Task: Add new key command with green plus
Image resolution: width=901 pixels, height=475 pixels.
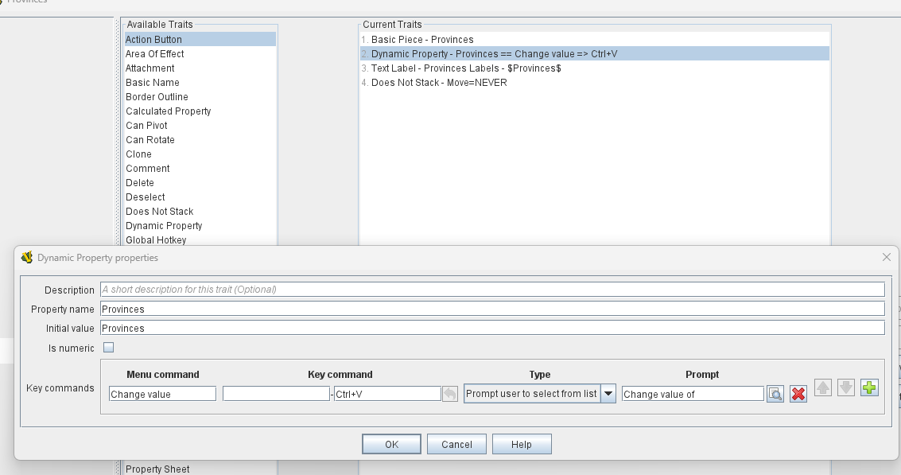Action: pyautogui.click(x=869, y=388)
